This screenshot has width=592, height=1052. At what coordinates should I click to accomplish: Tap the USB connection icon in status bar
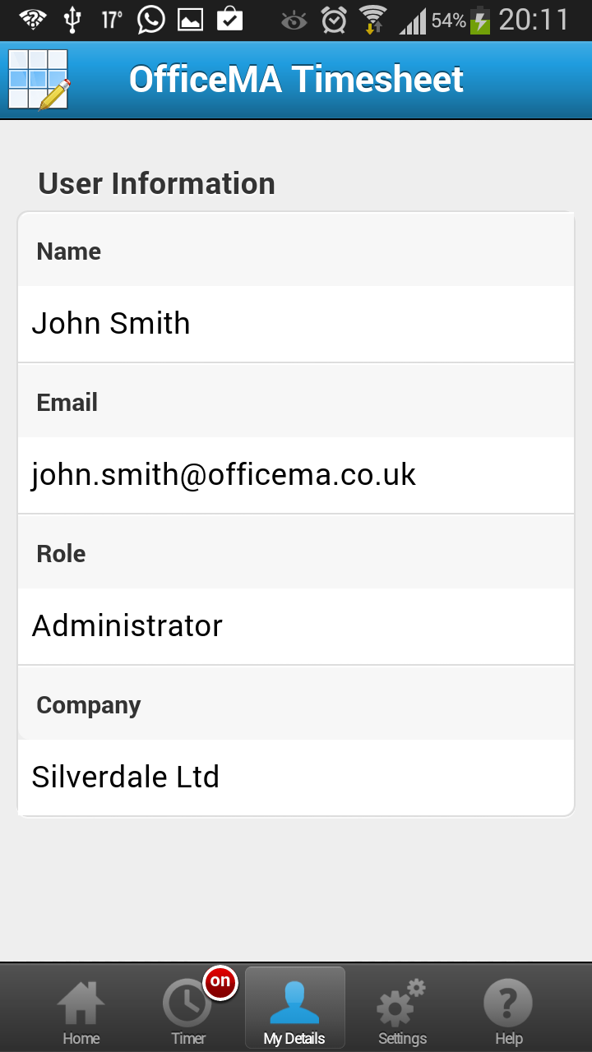click(x=72, y=20)
